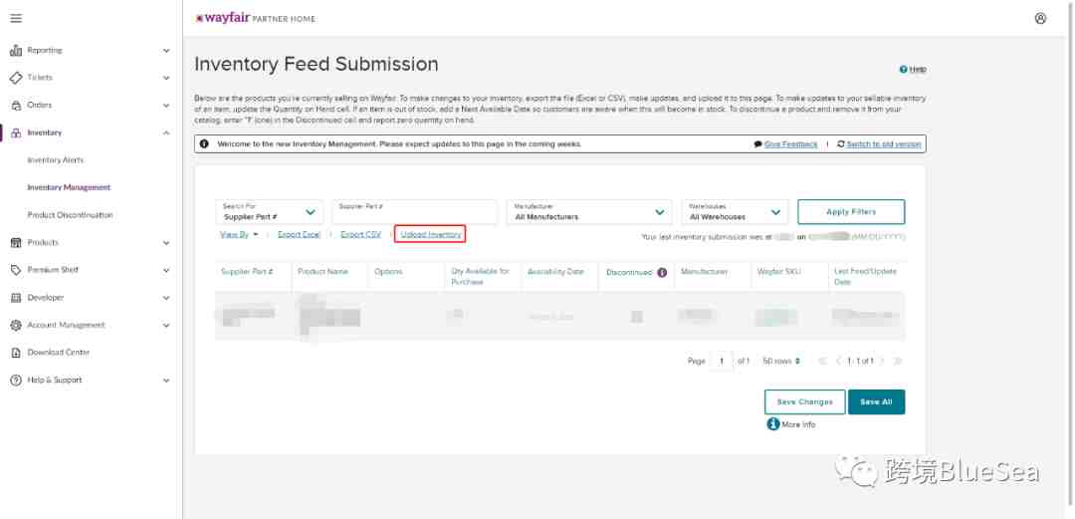Click the Tickets tag icon

(x=16, y=78)
